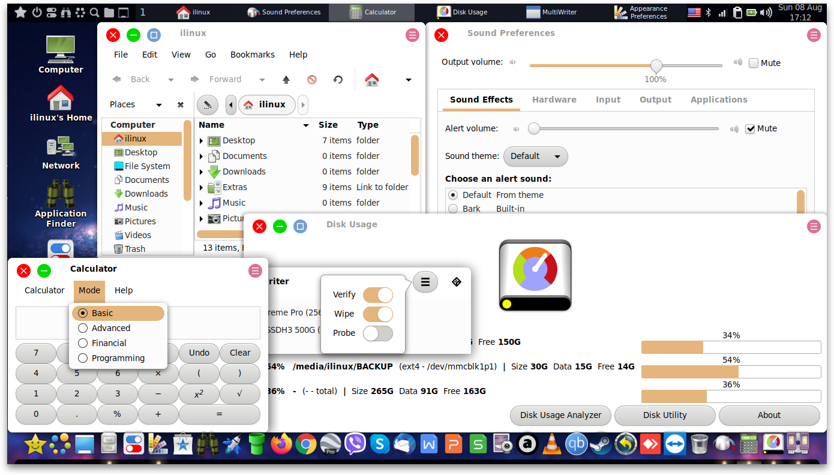834x475 pixels.
Task: Expand the Extras folder row
Action: tap(202, 187)
